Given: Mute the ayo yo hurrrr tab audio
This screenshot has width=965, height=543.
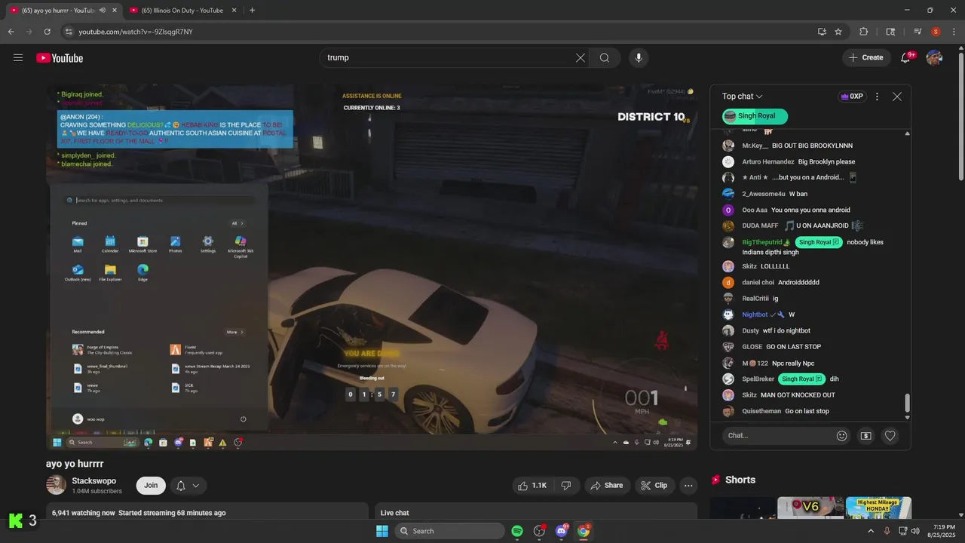Looking at the screenshot, I should coord(102,11).
